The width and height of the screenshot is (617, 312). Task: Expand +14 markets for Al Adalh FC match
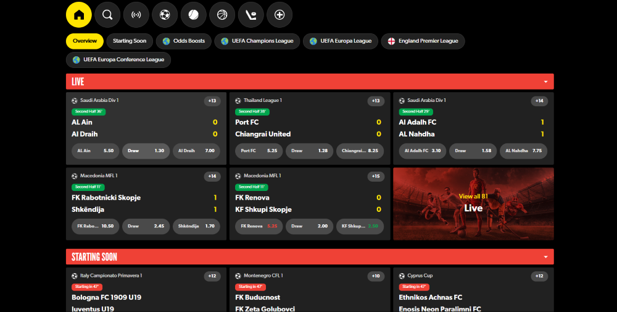coord(539,101)
